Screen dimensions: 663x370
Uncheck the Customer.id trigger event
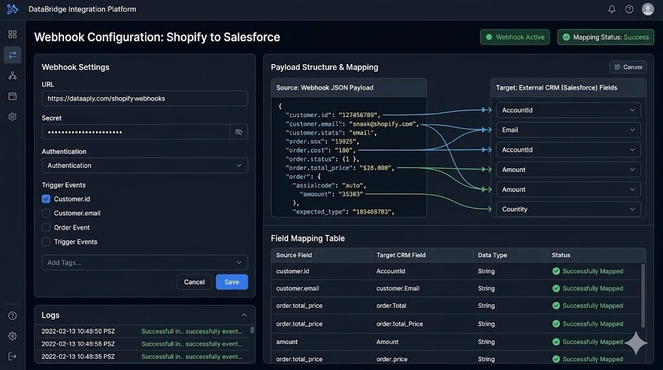pos(46,199)
